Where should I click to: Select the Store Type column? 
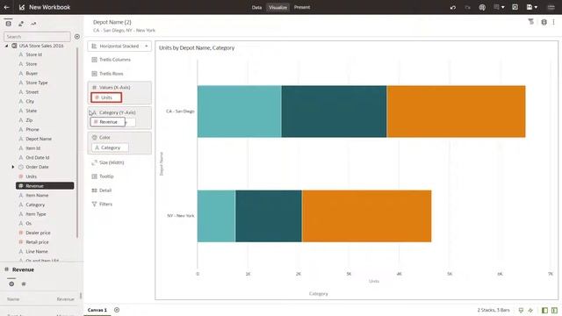tap(37, 83)
